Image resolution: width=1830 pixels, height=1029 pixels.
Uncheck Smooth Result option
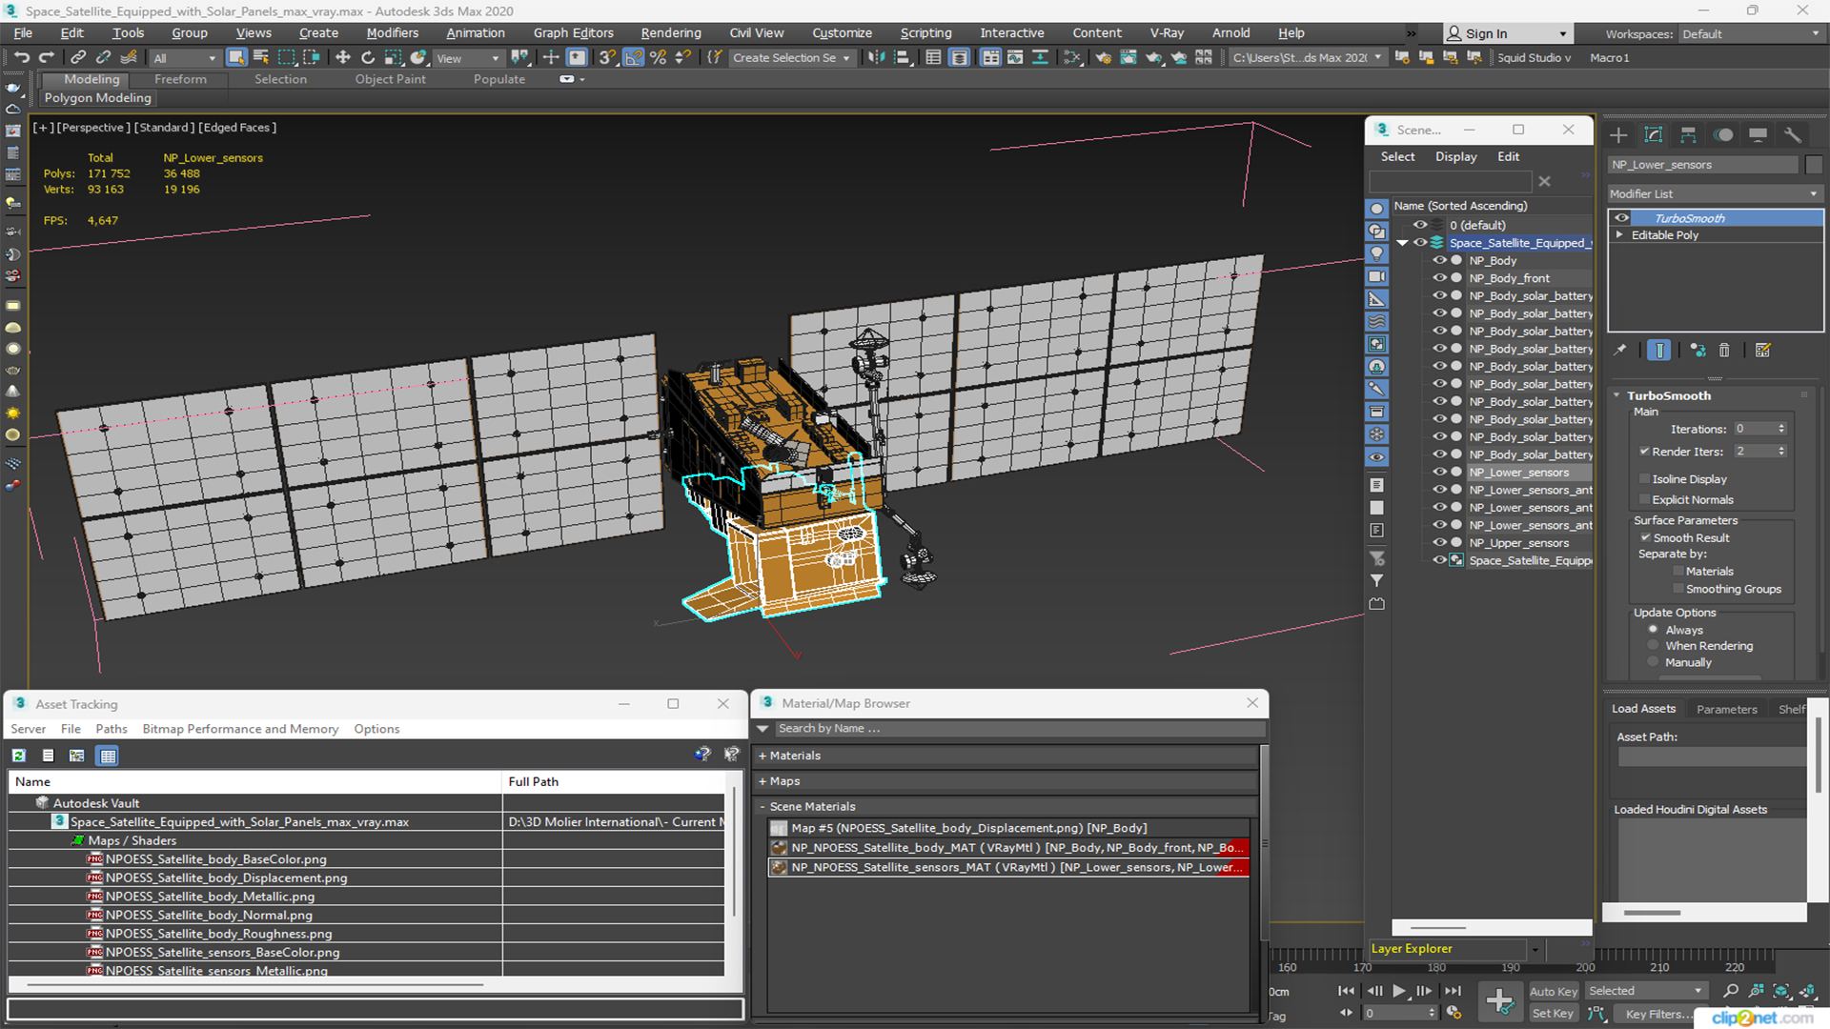[x=1645, y=538]
